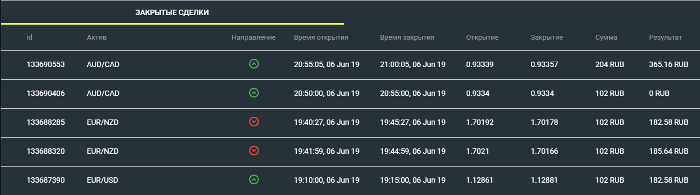Click the Время открытия column header
The height and width of the screenshot is (195, 700).
point(321,37)
